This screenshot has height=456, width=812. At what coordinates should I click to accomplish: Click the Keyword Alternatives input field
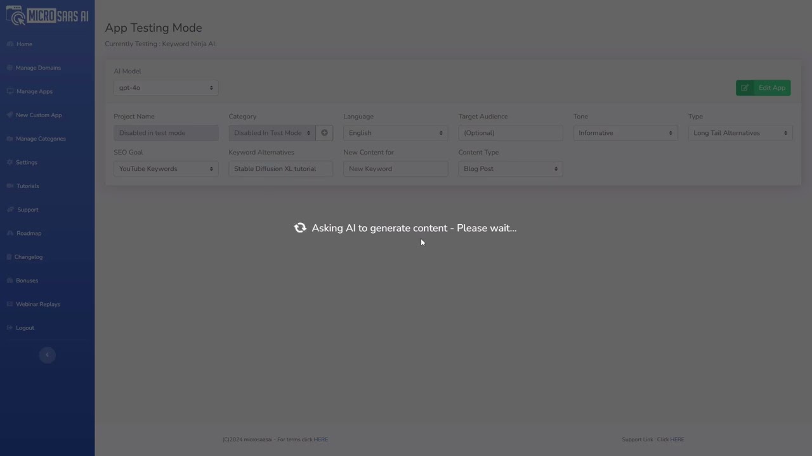click(x=281, y=169)
